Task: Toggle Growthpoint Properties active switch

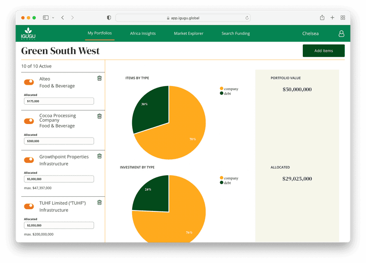Action: [x=29, y=160]
